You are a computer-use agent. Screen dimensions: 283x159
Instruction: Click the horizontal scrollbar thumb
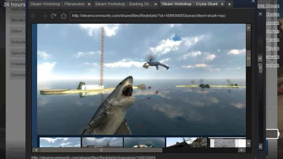point(101,150)
